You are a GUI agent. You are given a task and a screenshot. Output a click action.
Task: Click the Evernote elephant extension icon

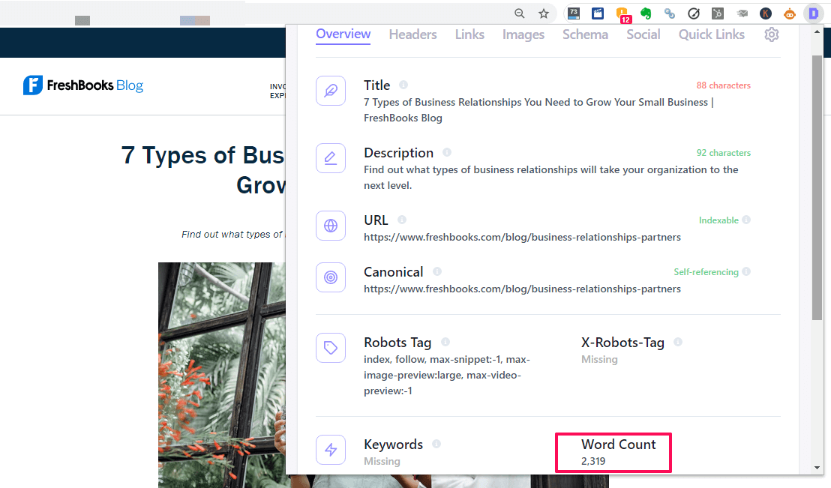(x=646, y=13)
